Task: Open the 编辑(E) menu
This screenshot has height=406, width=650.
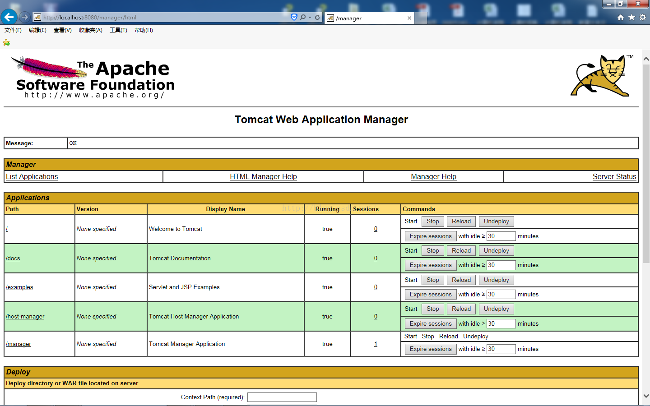Action: pyautogui.click(x=37, y=30)
